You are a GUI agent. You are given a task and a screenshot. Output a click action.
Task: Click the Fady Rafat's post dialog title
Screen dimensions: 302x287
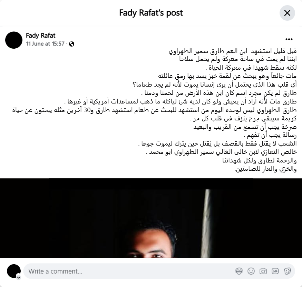tap(151, 13)
